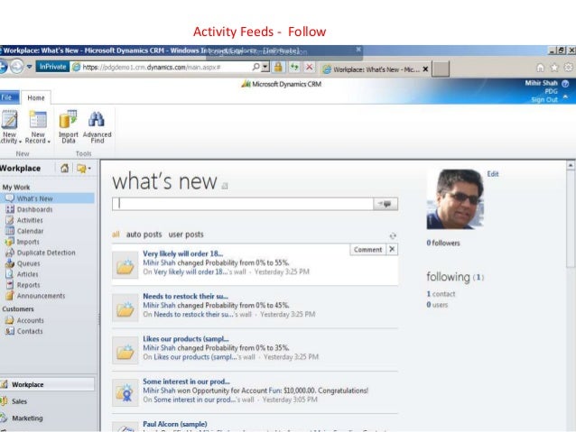Click Comment on the first post
The width and height of the screenshot is (576, 432).
click(367, 250)
